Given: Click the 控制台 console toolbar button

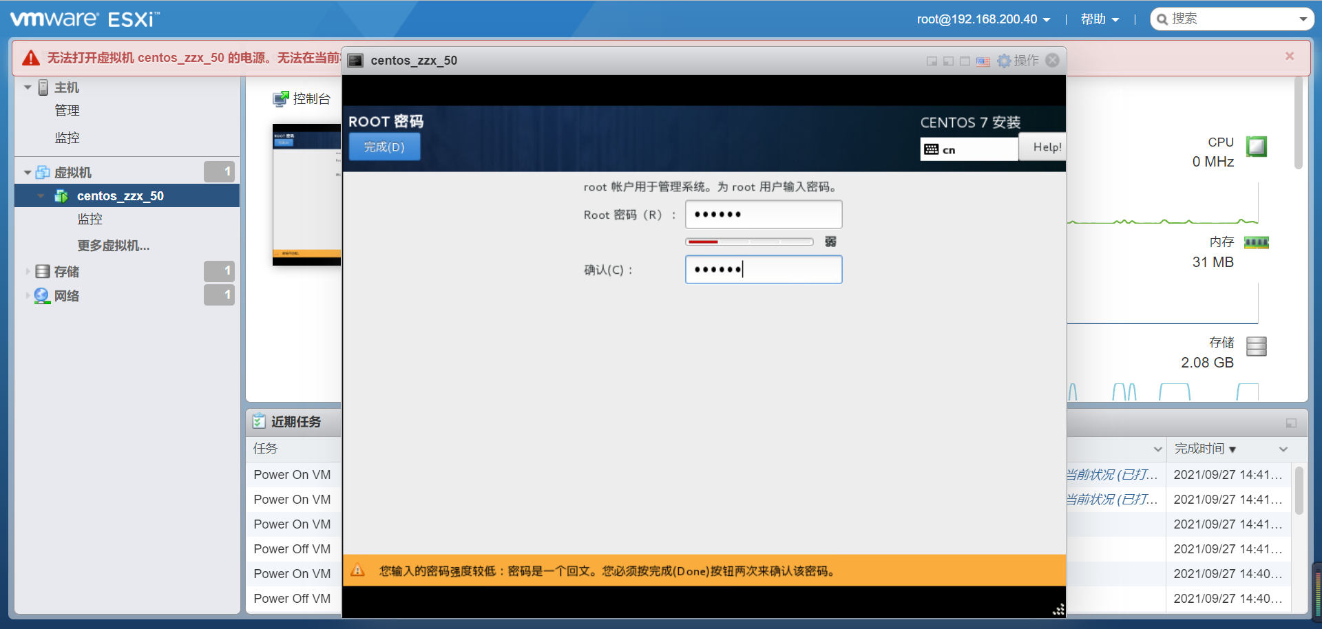Looking at the screenshot, I should pos(302,99).
